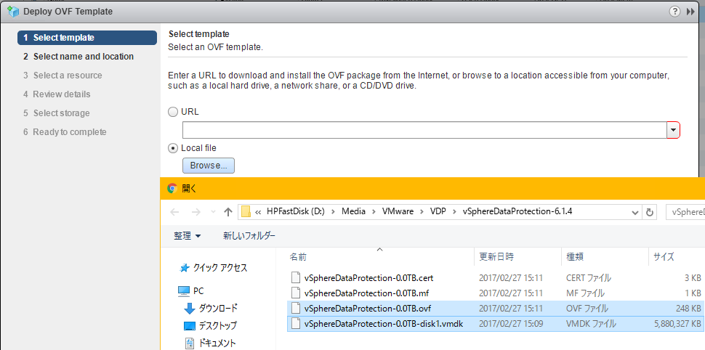Select the Local file radio button

tap(173, 148)
